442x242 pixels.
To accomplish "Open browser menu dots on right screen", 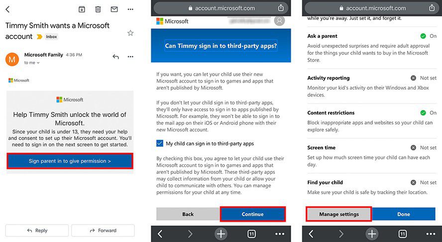I will tap(431, 234).
